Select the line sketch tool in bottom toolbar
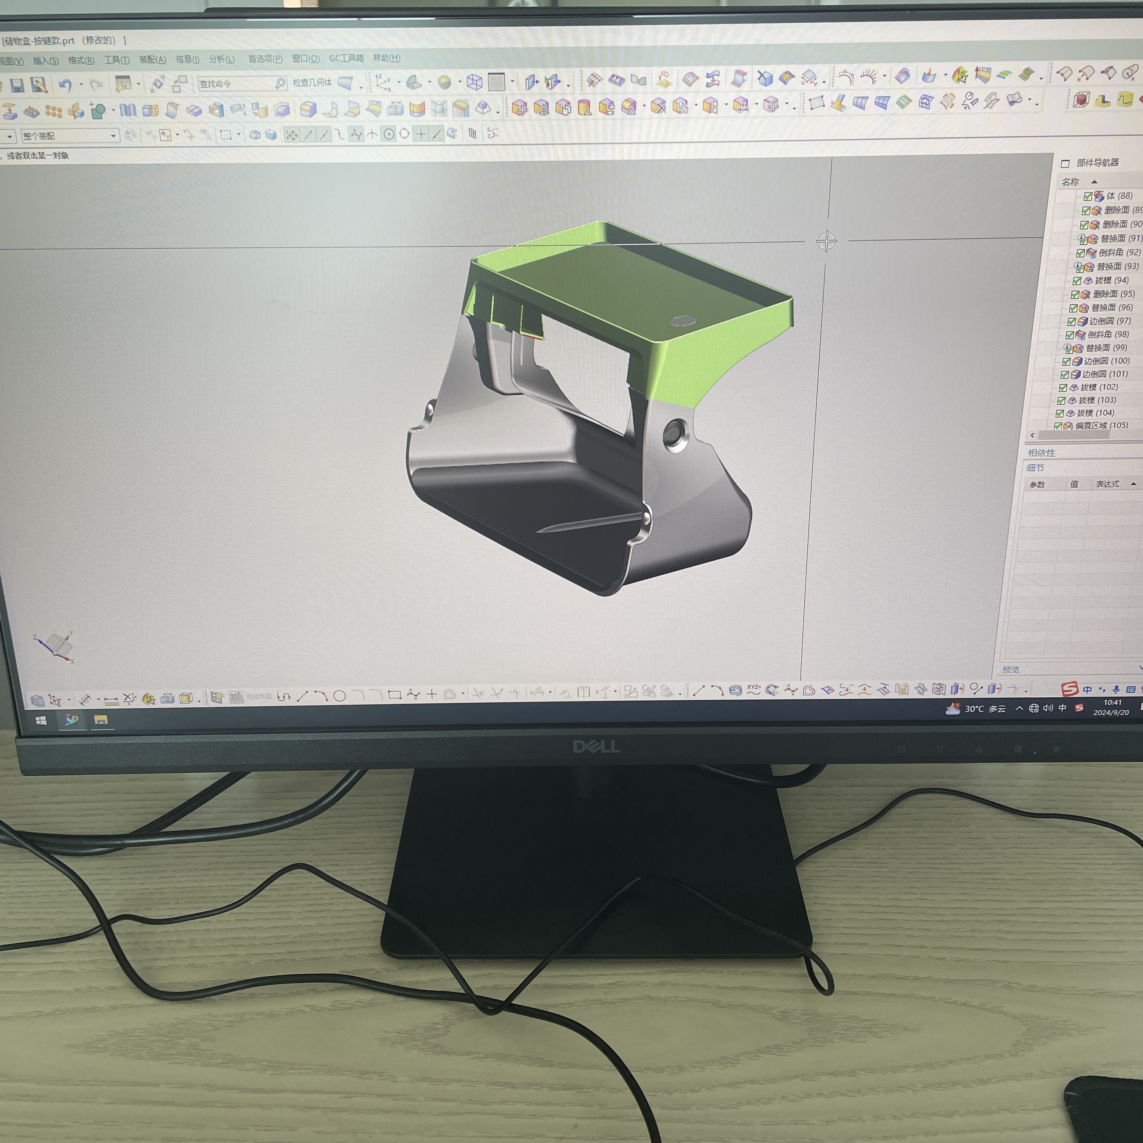The image size is (1143, 1143). (x=302, y=696)
